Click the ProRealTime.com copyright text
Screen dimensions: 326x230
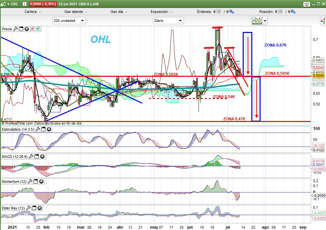(17, 123)
